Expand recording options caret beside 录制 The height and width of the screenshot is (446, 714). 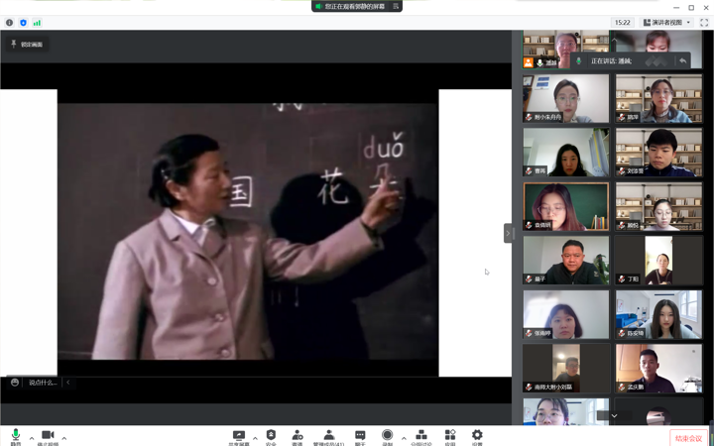(404, 438)
